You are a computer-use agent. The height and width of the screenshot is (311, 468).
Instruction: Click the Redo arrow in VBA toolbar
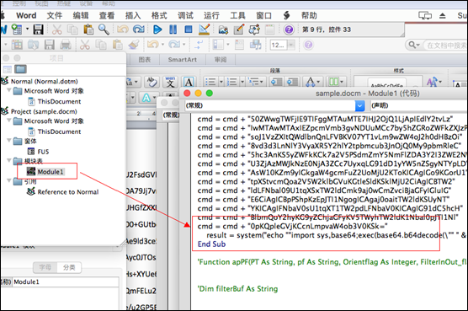click(x=139, y=29)
